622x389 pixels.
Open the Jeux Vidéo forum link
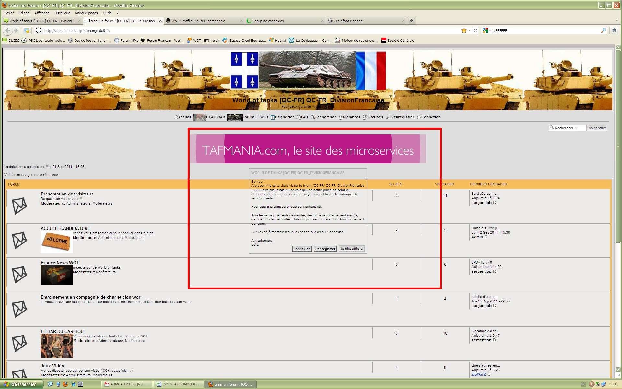pos(52,366)
